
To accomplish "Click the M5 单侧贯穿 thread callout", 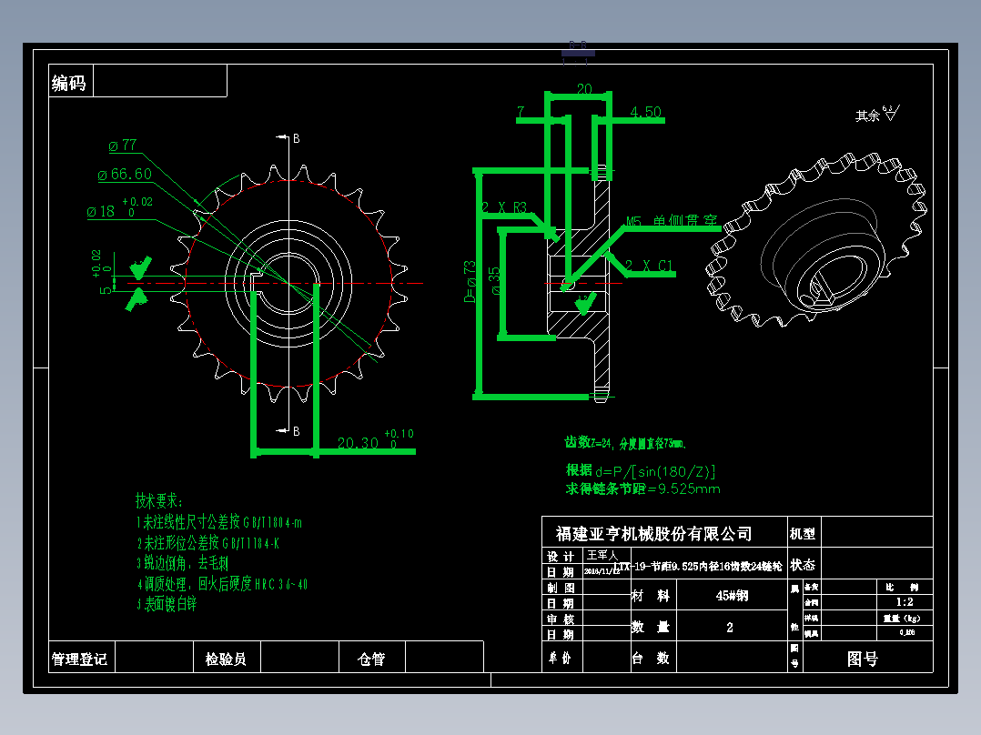I will tap(672, 221).
